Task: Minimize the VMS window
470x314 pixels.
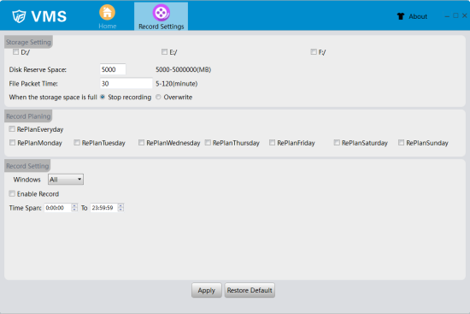Action: coord(447,16)
